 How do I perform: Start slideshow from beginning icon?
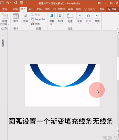pyautogui.click(x=22, y=3)
